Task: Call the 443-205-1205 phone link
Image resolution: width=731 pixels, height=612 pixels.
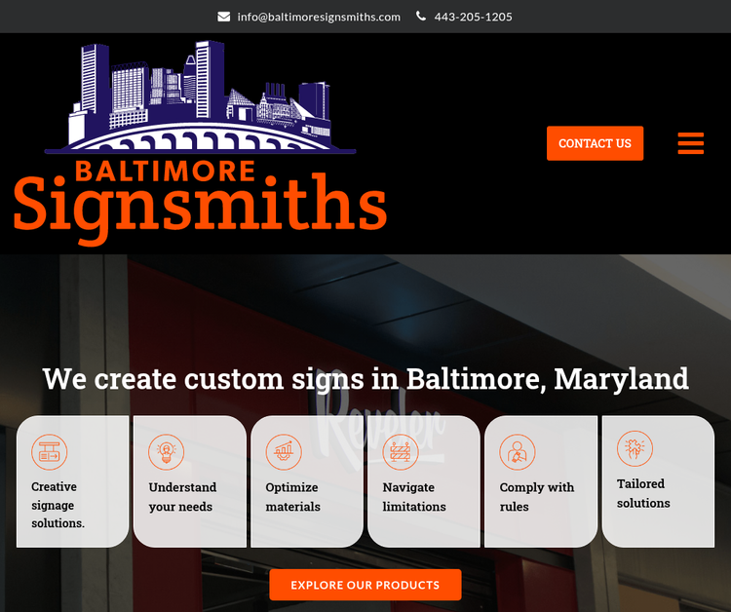Action: [473, 17]
